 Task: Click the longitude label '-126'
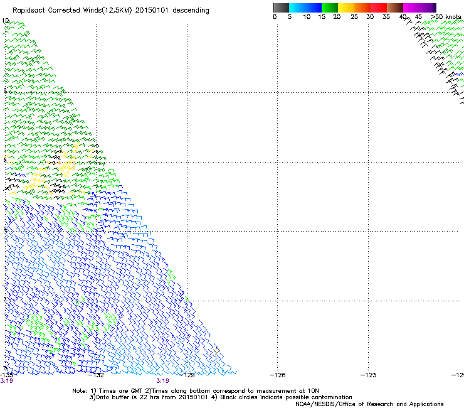[x=278, y=375]
